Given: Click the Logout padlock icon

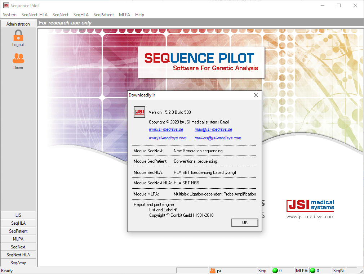Looking at the screenshot, I should pyautogui.click(x=18, y=35).
